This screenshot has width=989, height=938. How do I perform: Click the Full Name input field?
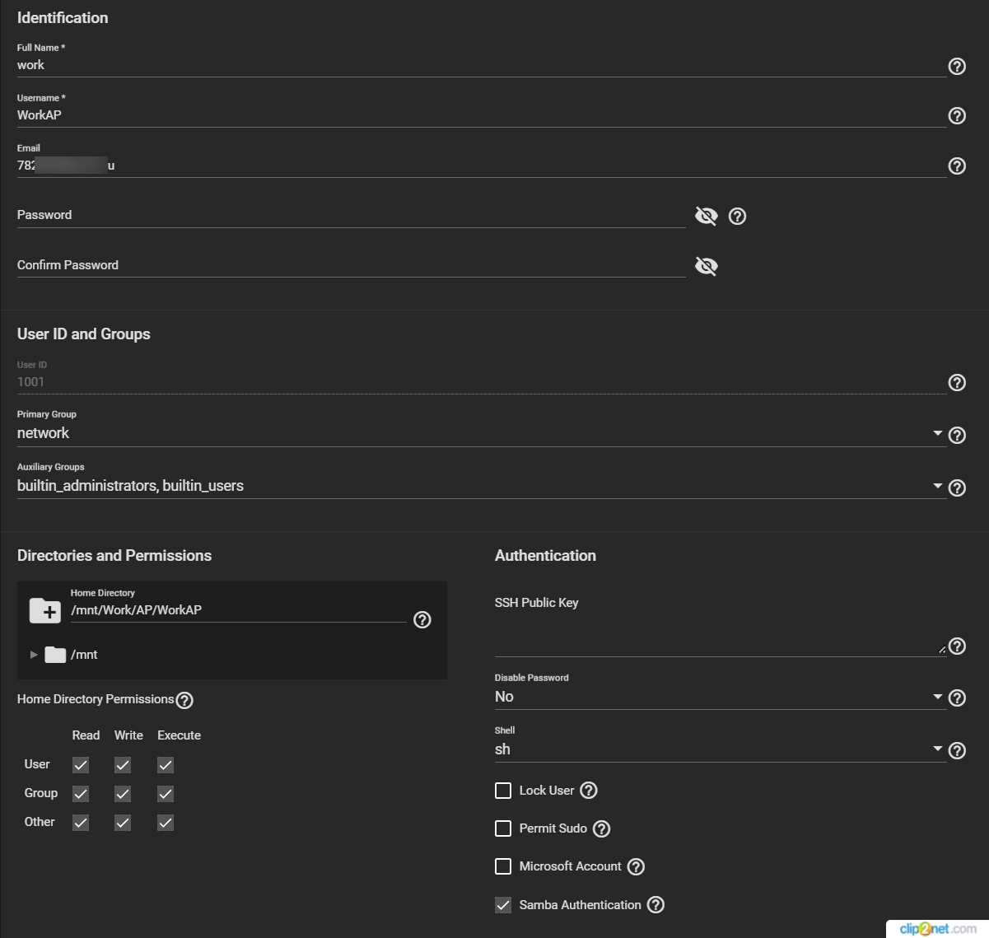click(x=481, y=65)
